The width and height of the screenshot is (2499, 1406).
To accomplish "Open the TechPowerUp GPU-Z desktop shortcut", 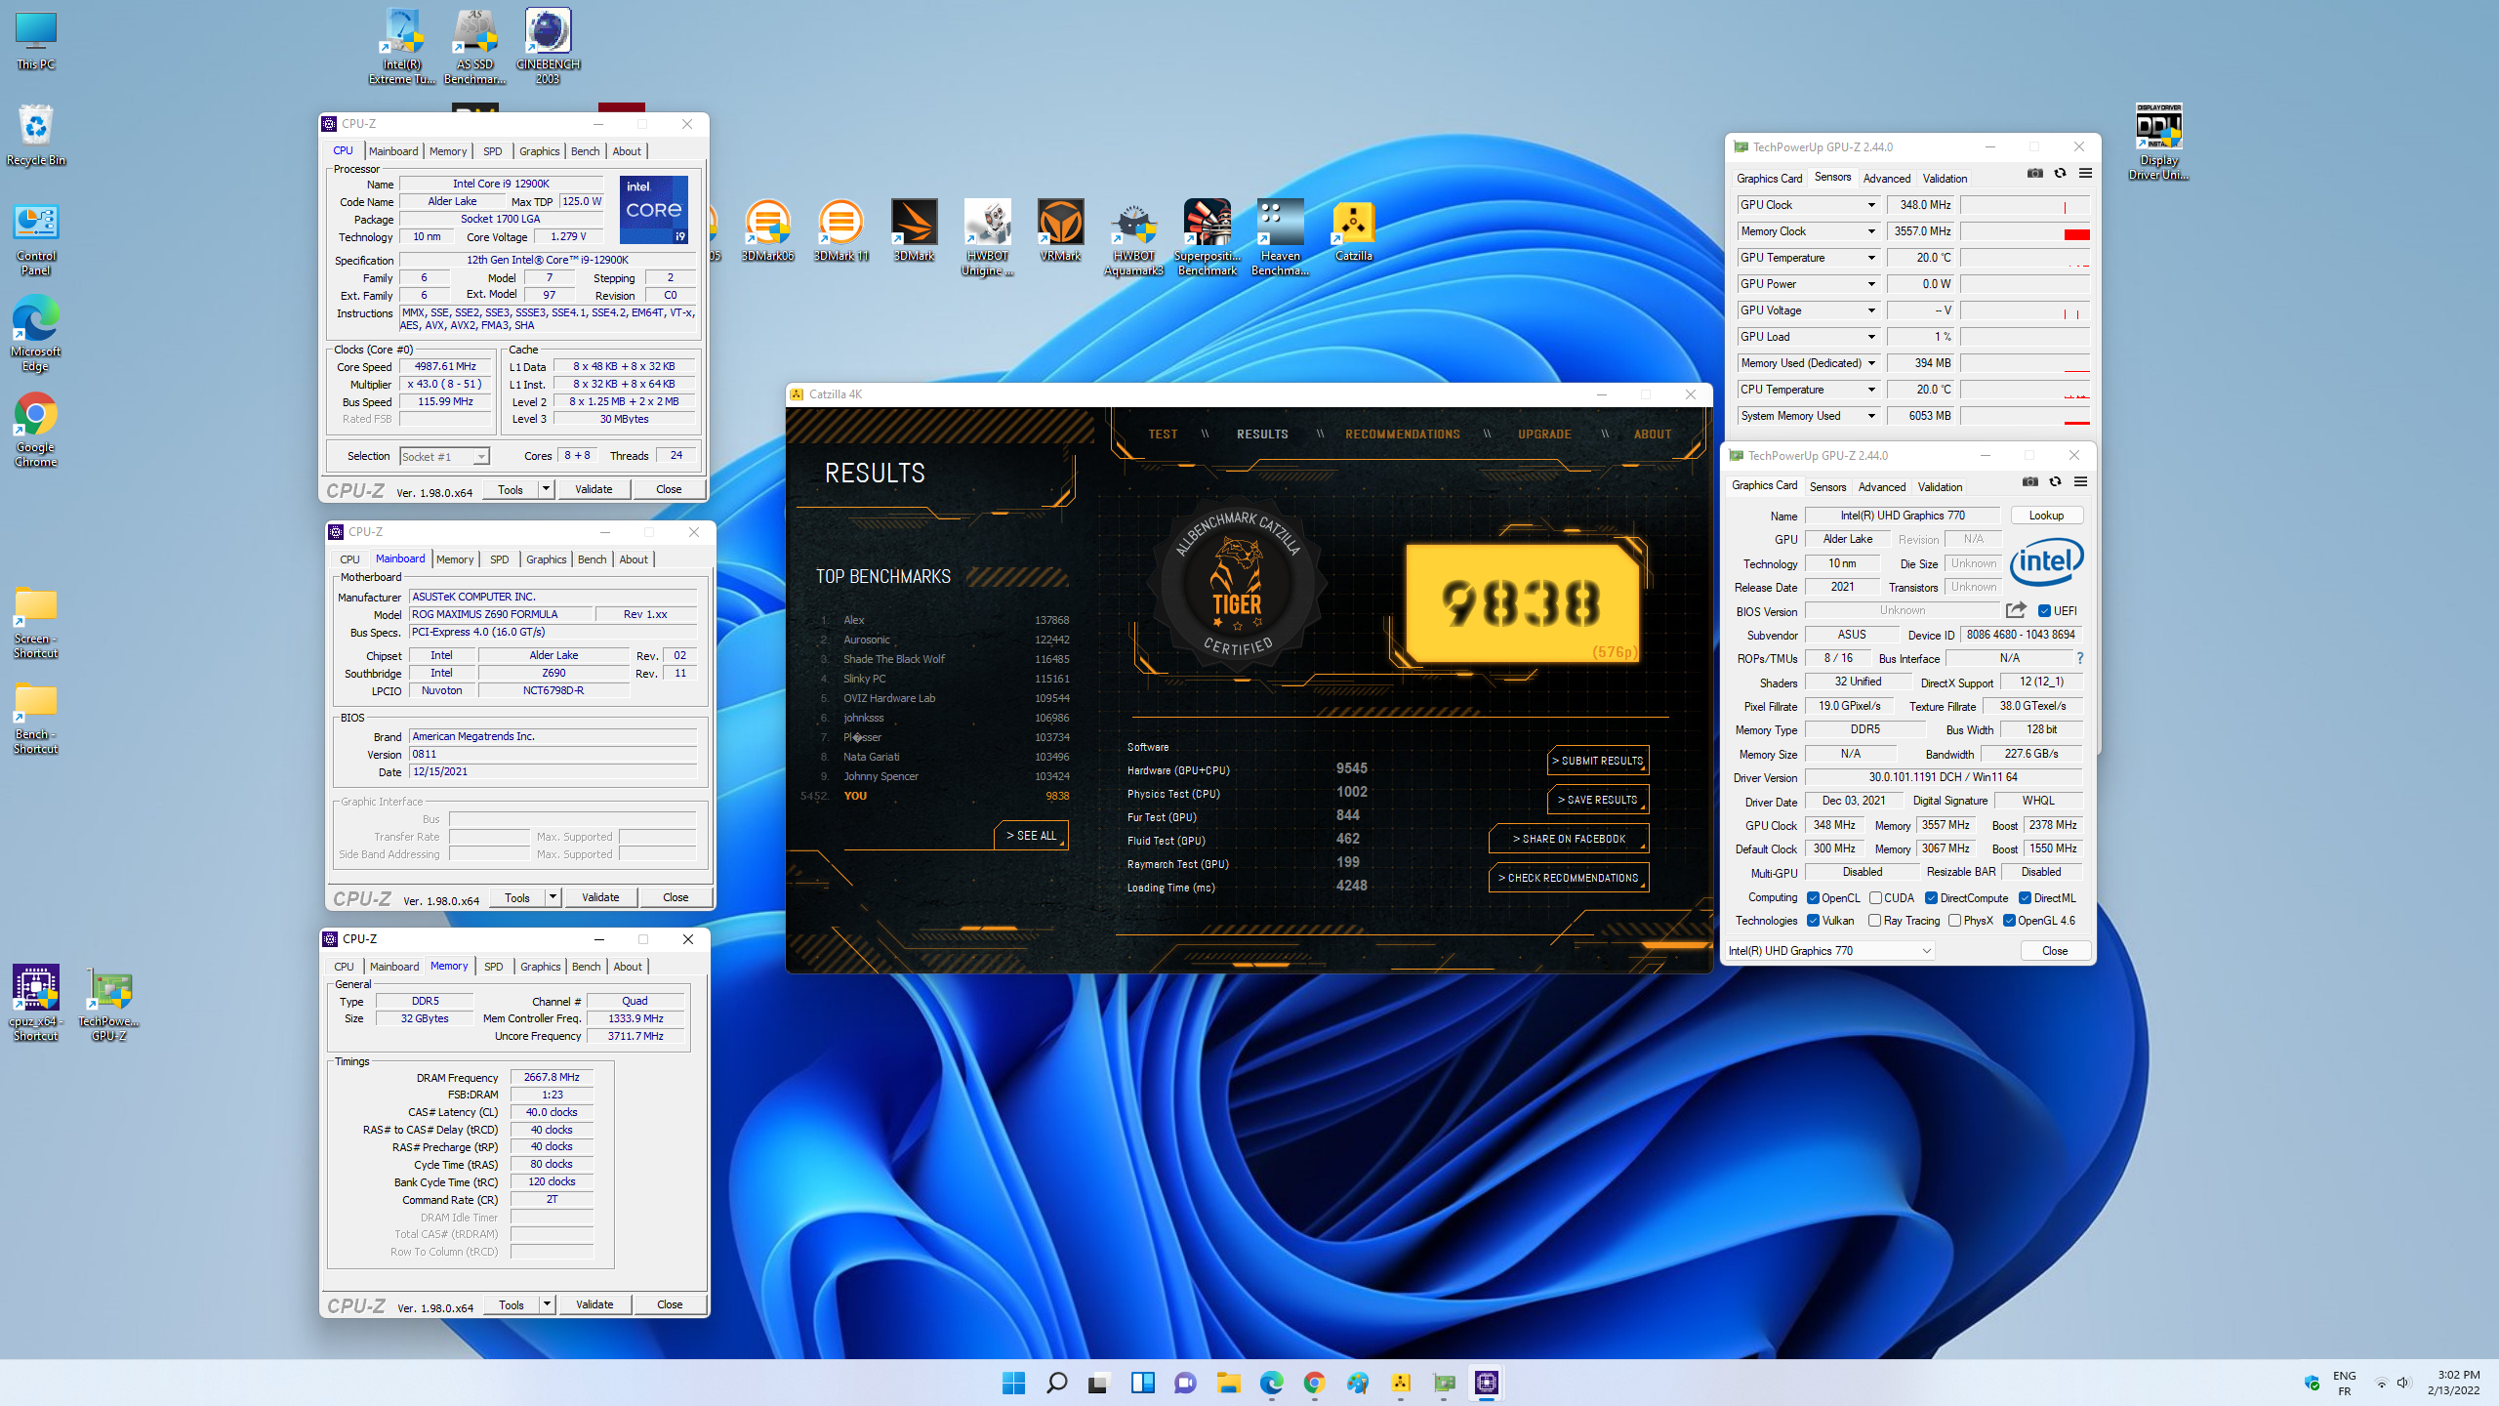I will click(x=108, y=1004).
